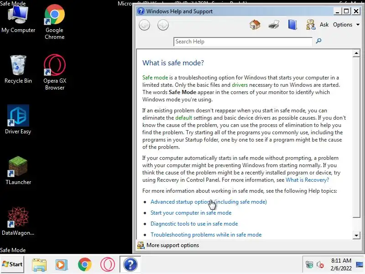
Task: Open the Start menu button
Action: [x=12, y=264]
